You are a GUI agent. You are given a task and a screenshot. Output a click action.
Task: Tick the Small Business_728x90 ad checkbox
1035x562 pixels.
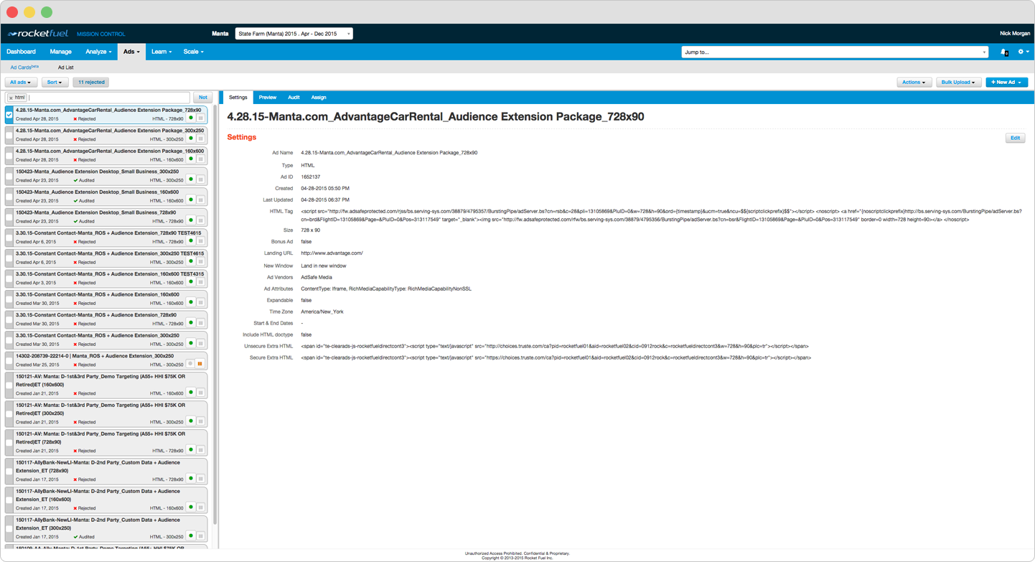click(9, 217)
